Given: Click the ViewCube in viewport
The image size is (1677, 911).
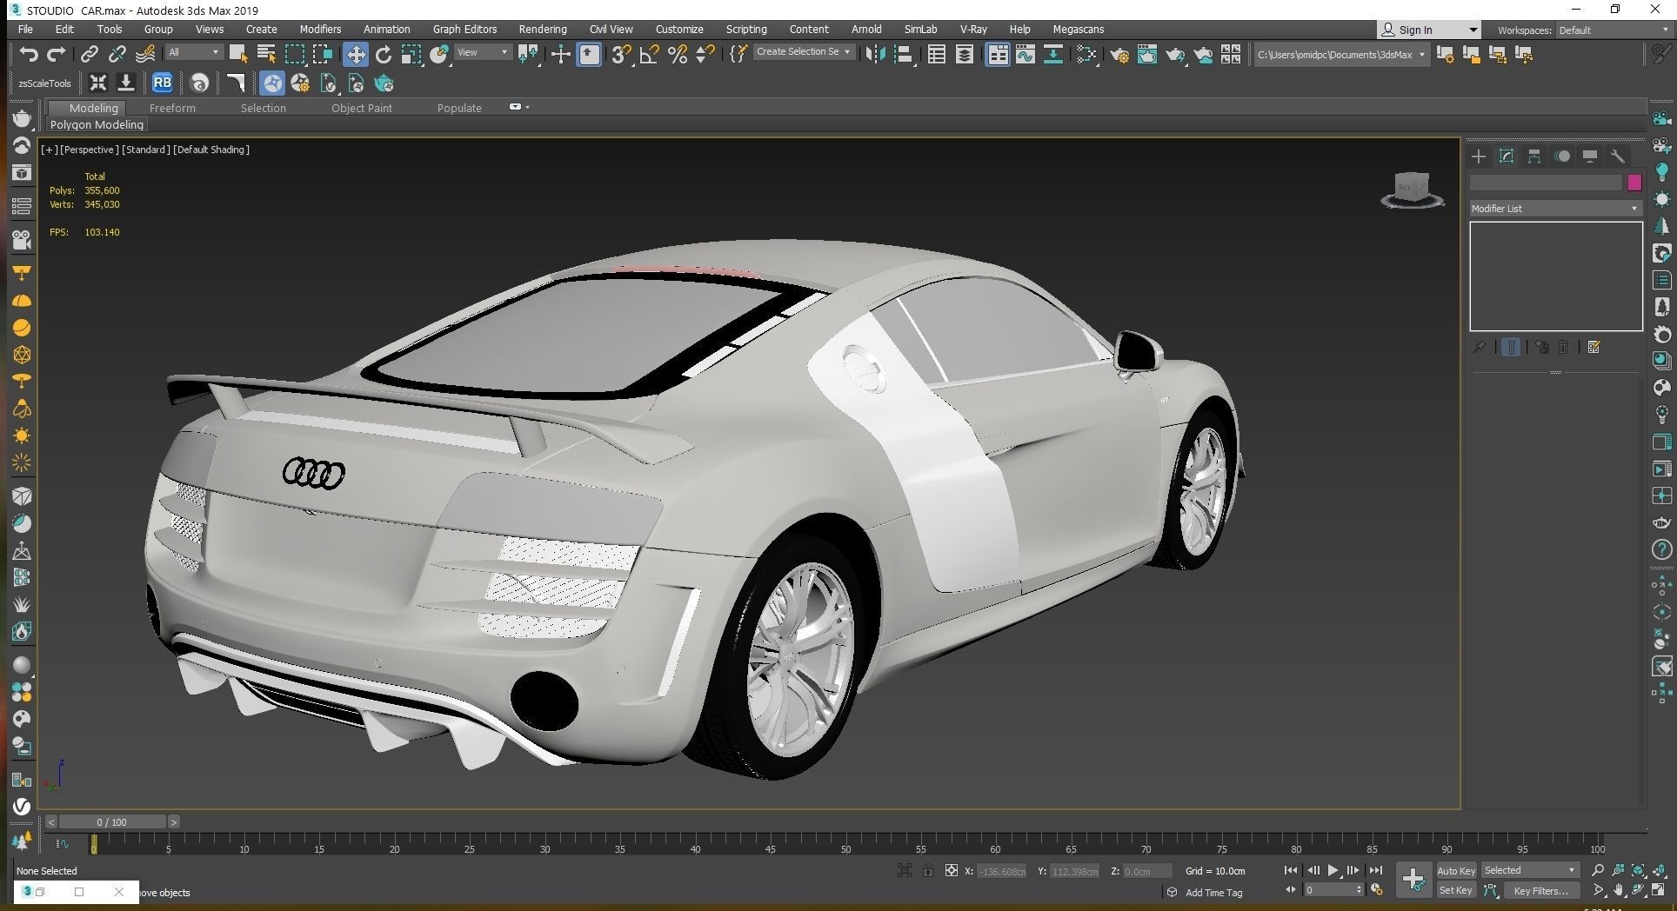Looking at the screenshot, I should 1412,190.
